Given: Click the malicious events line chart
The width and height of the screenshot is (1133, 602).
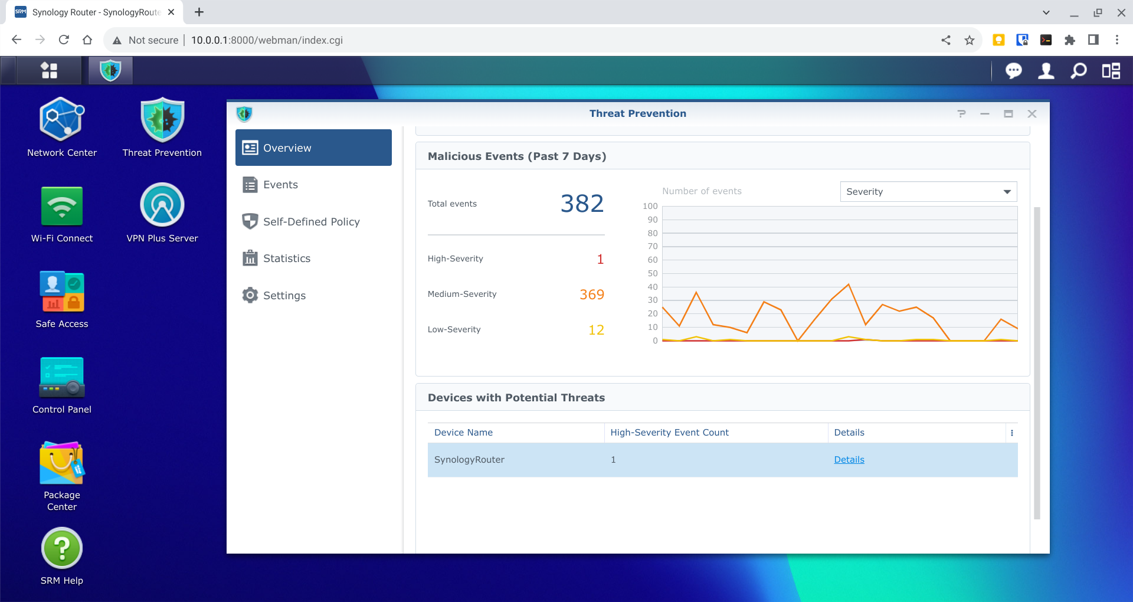Looking at the screenshot, I should click(x=840, y=273).
